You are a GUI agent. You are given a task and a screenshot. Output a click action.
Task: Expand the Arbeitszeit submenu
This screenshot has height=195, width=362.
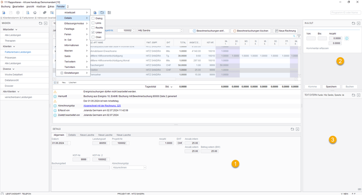[73, 13]
